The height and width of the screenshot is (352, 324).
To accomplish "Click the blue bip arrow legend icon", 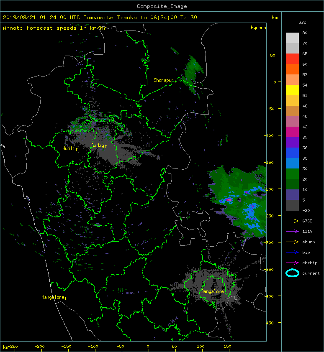I will [292, 253].
